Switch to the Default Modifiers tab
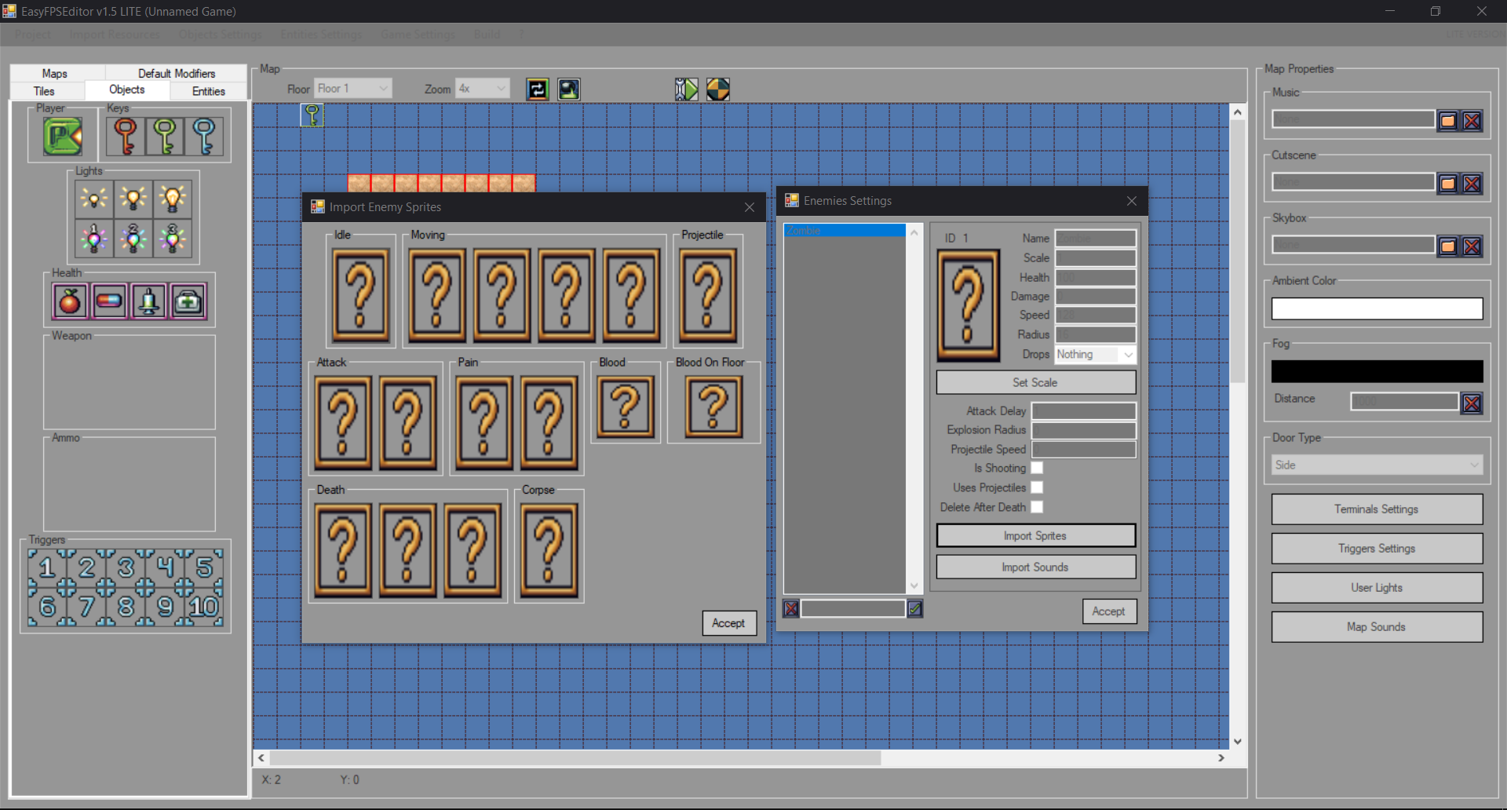 click(x=177, y=73)
